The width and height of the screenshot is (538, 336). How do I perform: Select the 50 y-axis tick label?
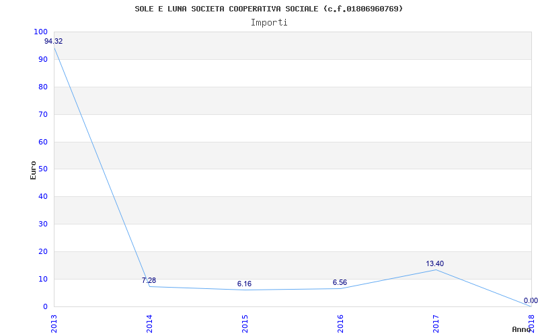coord(42,169)
